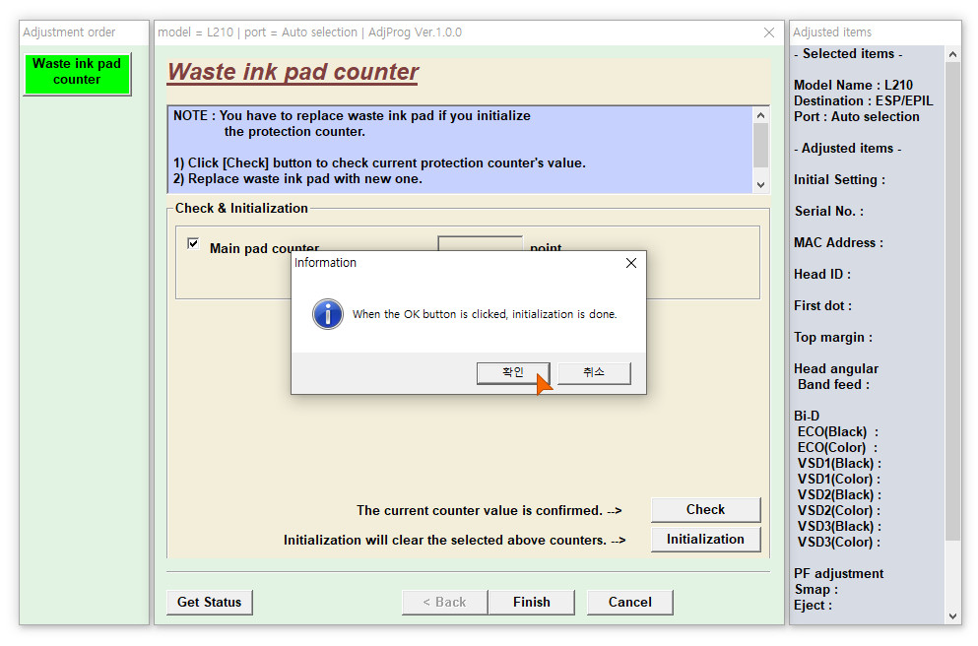Screen dimensions: 978x646
Task: Click 'Serial No. :' entry
Action: point(829,212)
